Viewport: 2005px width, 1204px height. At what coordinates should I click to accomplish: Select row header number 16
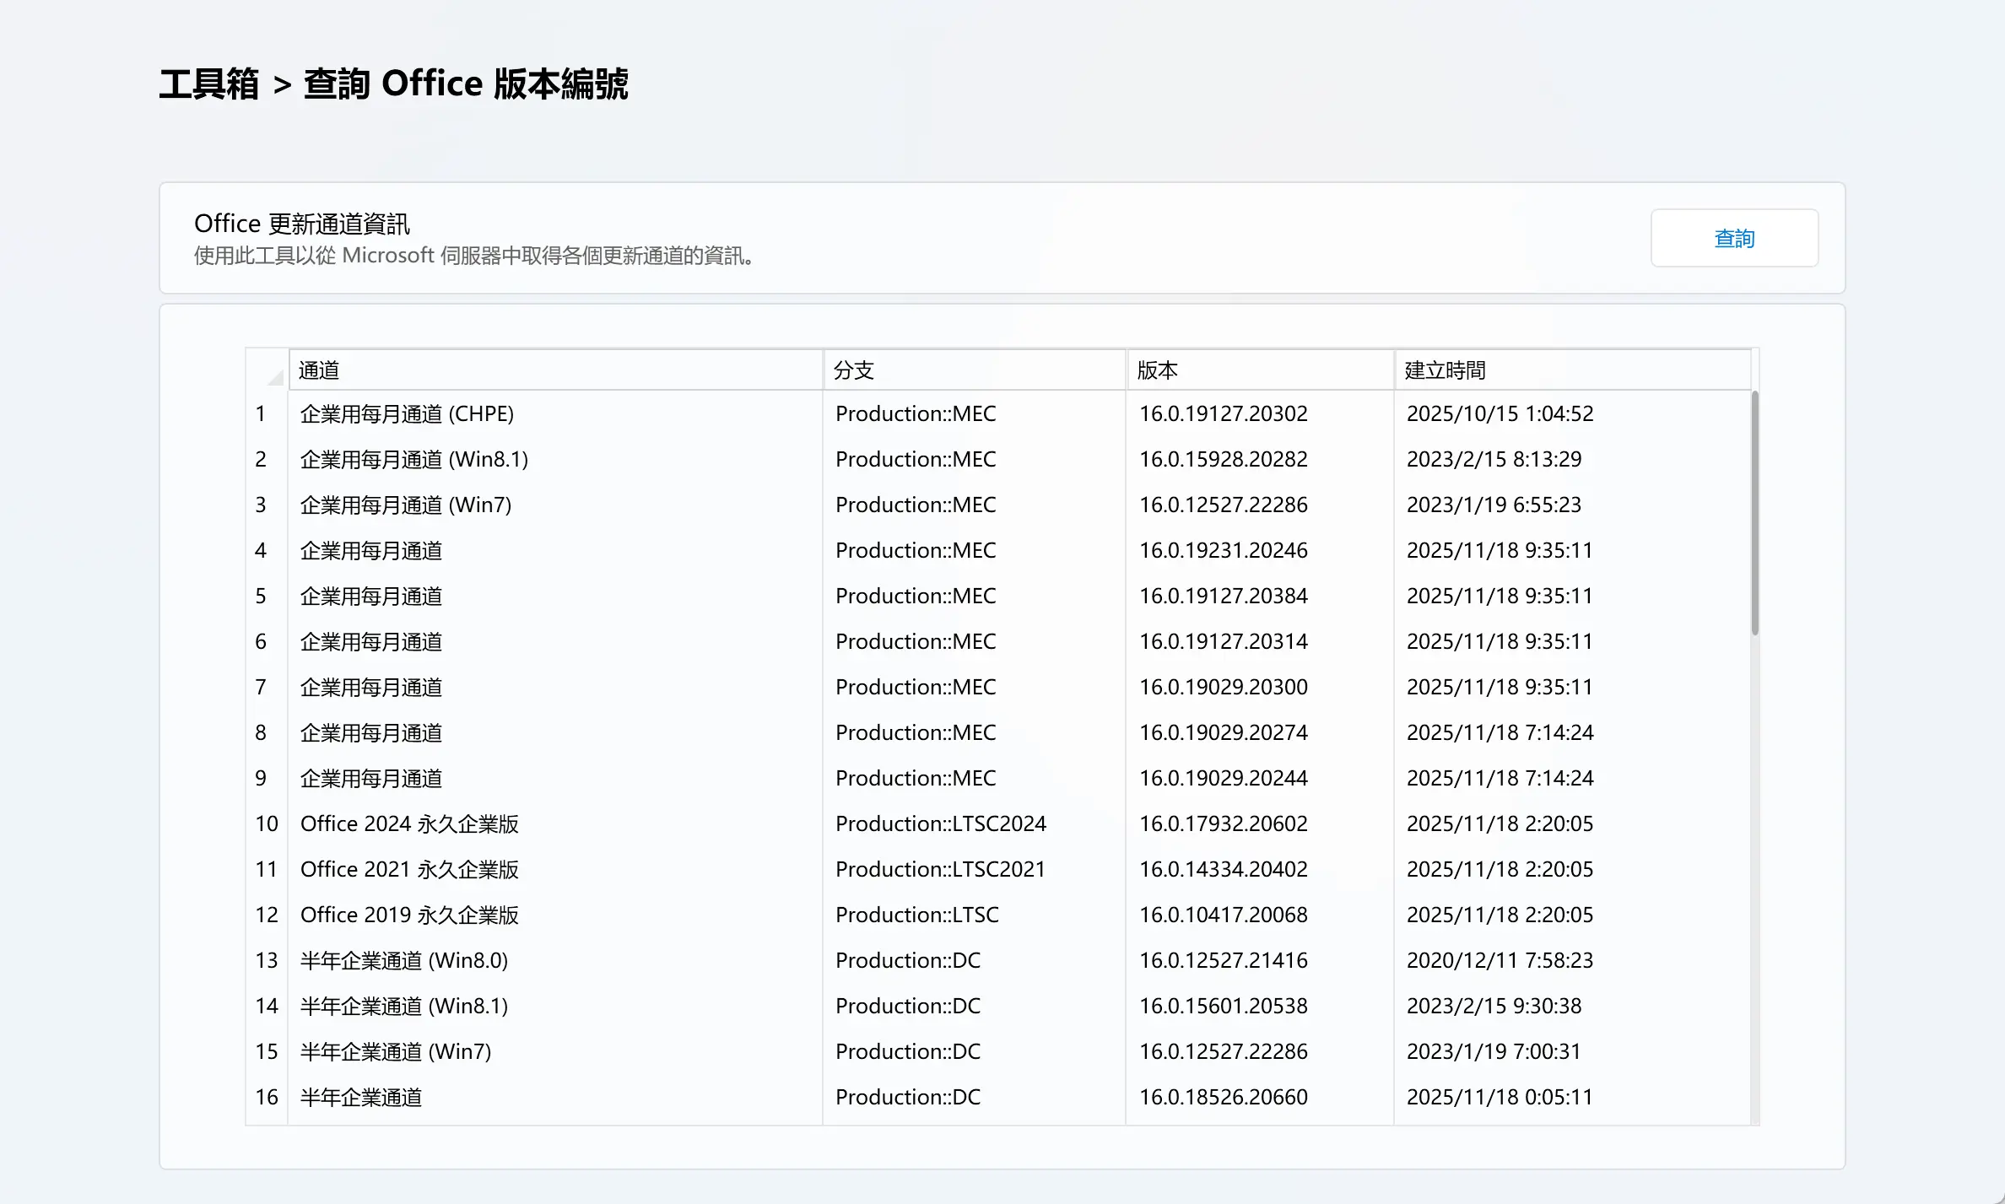pyautogui.click(x=267, y=1098)
